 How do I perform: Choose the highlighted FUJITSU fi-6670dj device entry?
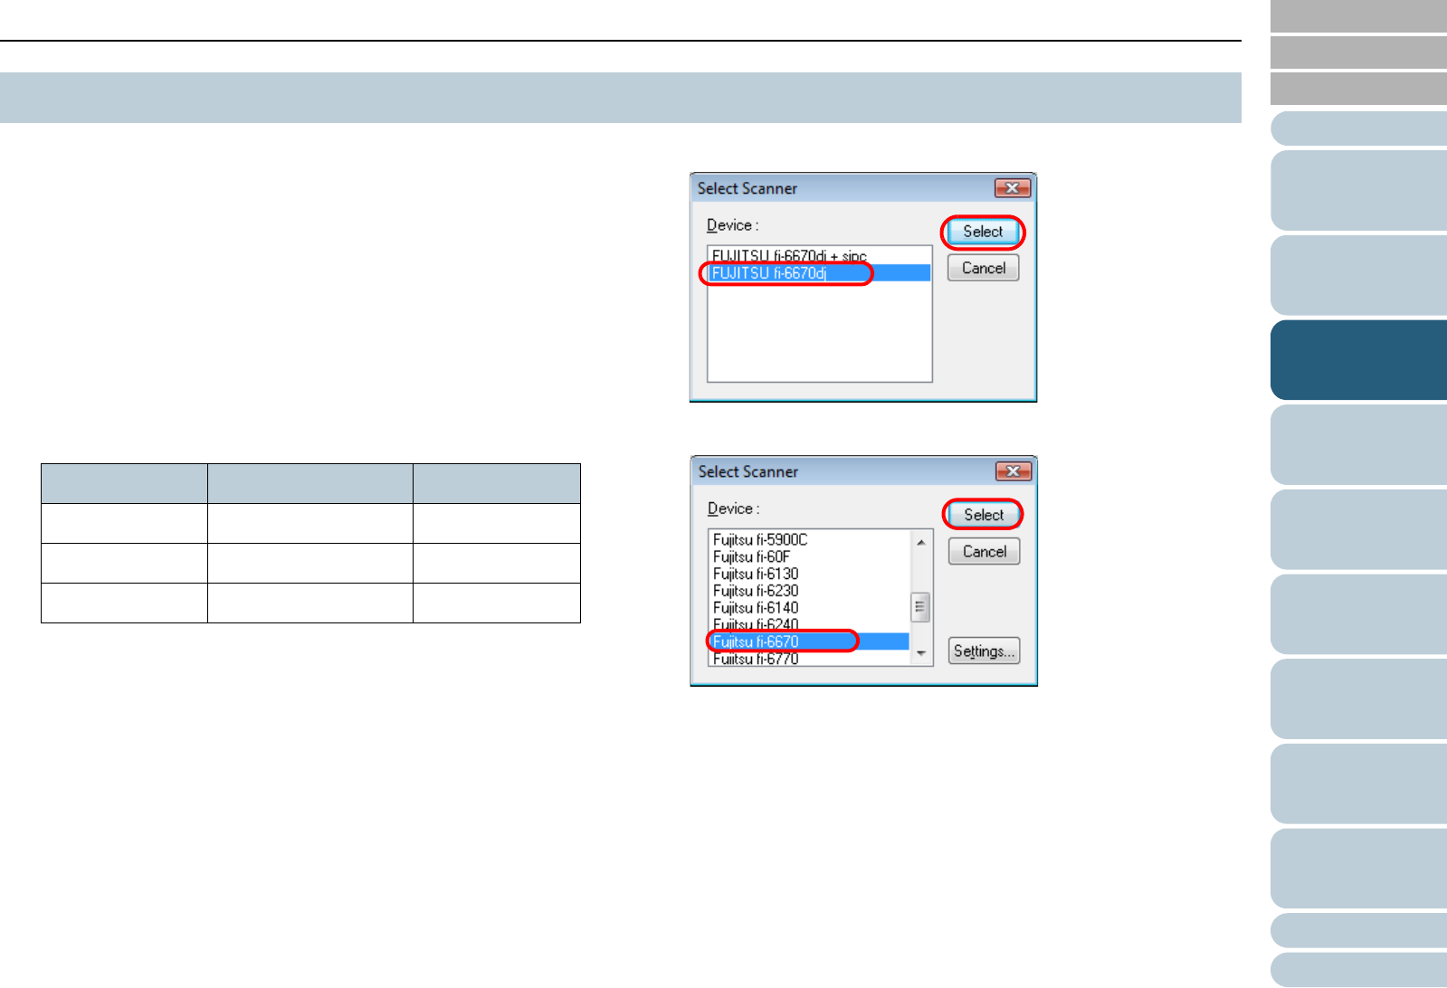coord(820,273)
